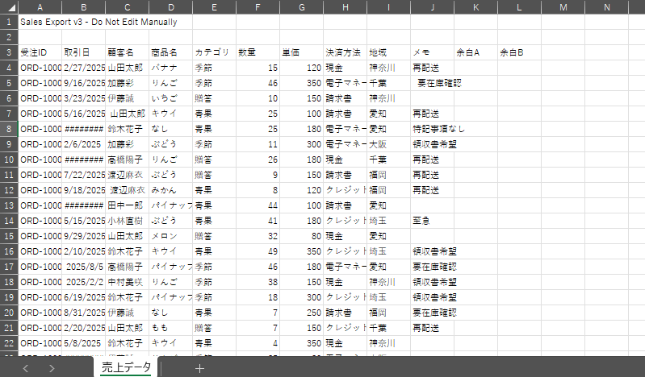Screen dimensions: 645x377
Task: Select column N header
Action: [606, 7]
